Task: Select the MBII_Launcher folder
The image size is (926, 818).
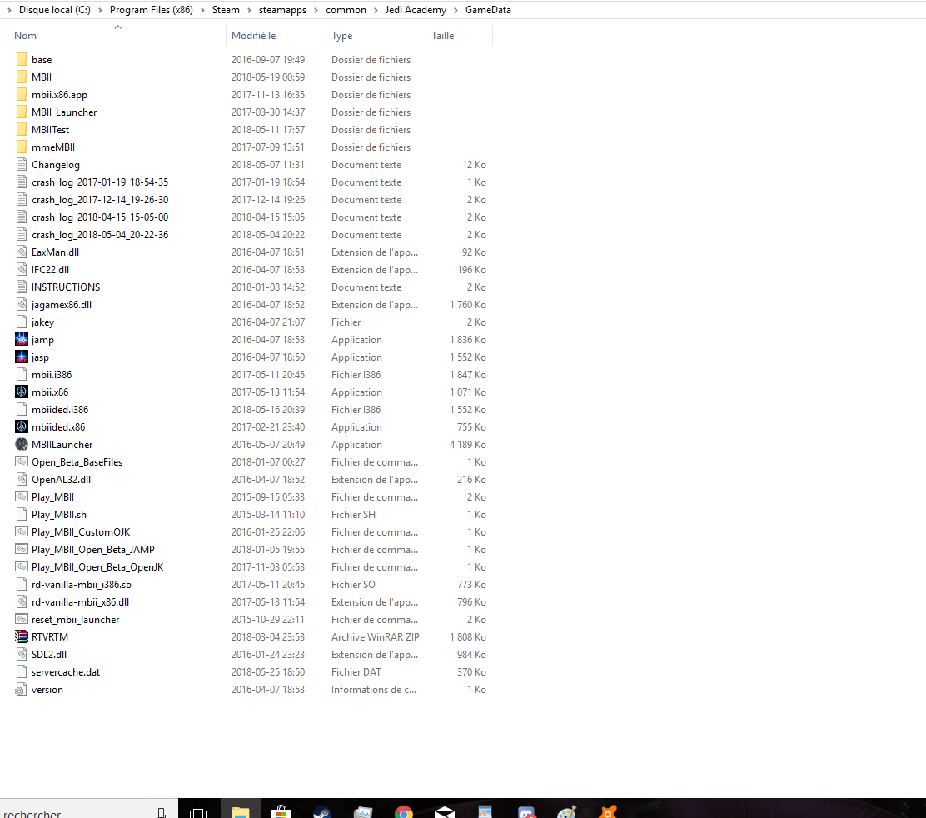Action: [x=63, y=112]
